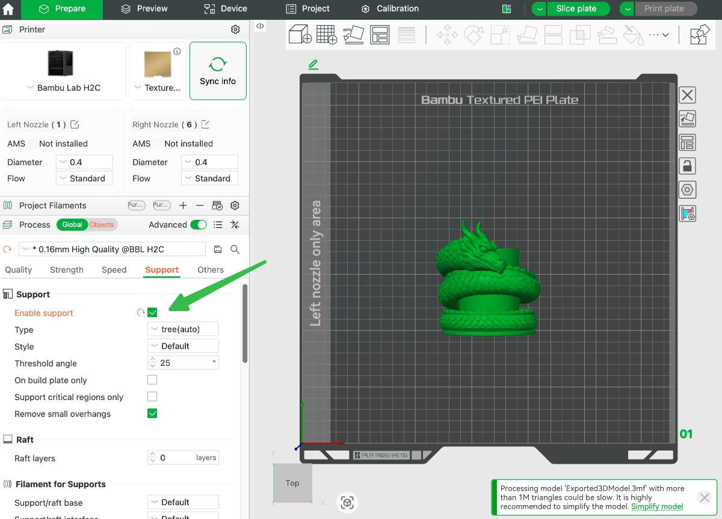This screenshot has height=519, width=722.
Task: Click the save preset icon
Action: click(218, 249)
